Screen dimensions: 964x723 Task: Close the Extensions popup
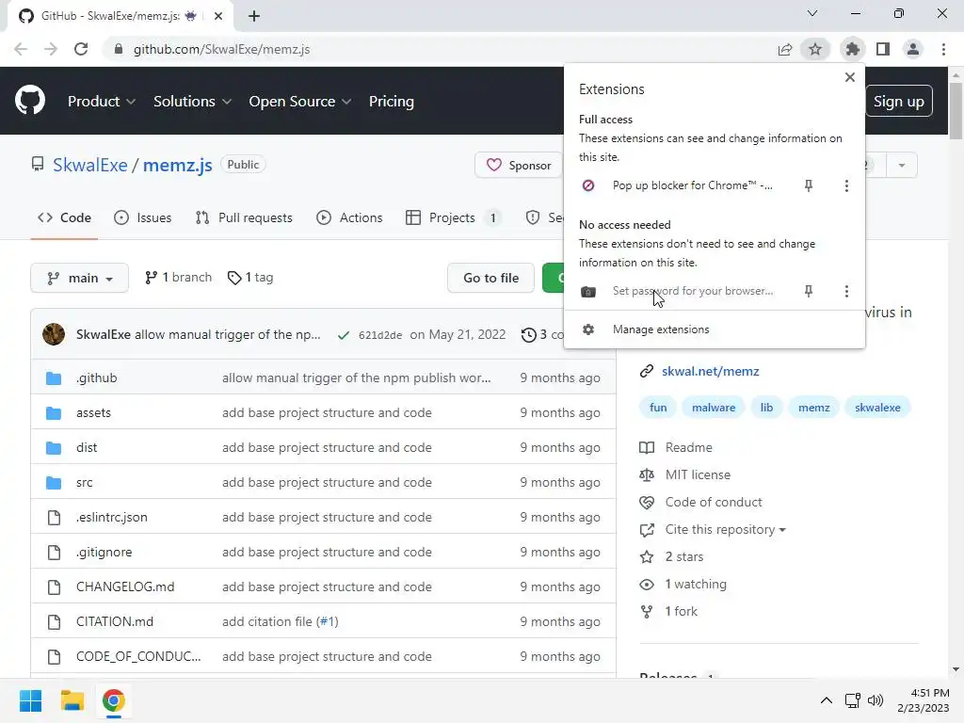pyautogui.click(x=850, y=77)
